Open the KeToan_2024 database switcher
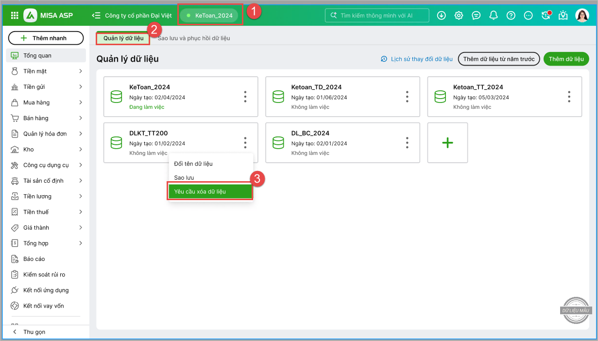The width and height of the screenshot is (598, 341). pyautogui.click(x=209, y=16)
